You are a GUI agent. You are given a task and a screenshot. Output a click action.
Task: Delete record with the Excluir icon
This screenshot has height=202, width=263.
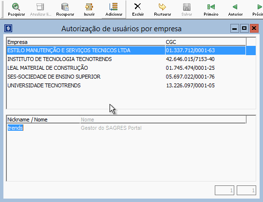[138, 7]
